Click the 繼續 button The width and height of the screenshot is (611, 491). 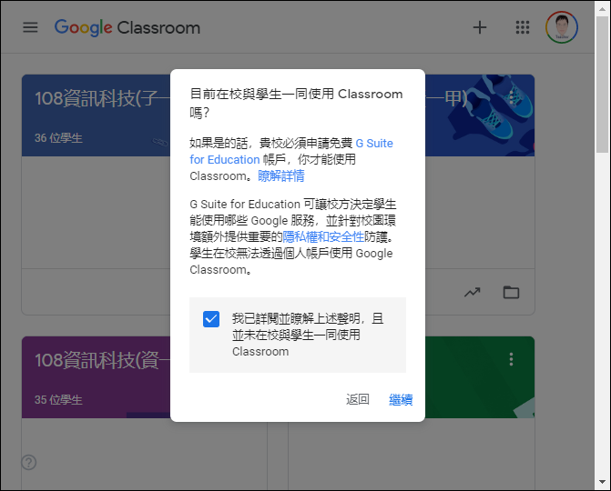401,399
